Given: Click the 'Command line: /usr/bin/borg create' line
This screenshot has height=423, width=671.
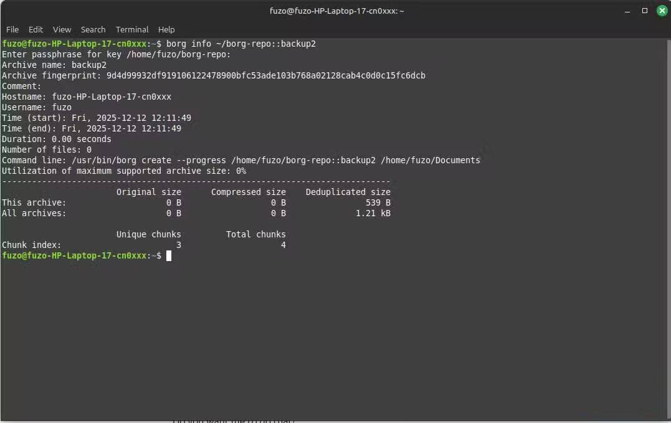Looking at the screenshot, I should pyautogui.click(x=241, y=160).
